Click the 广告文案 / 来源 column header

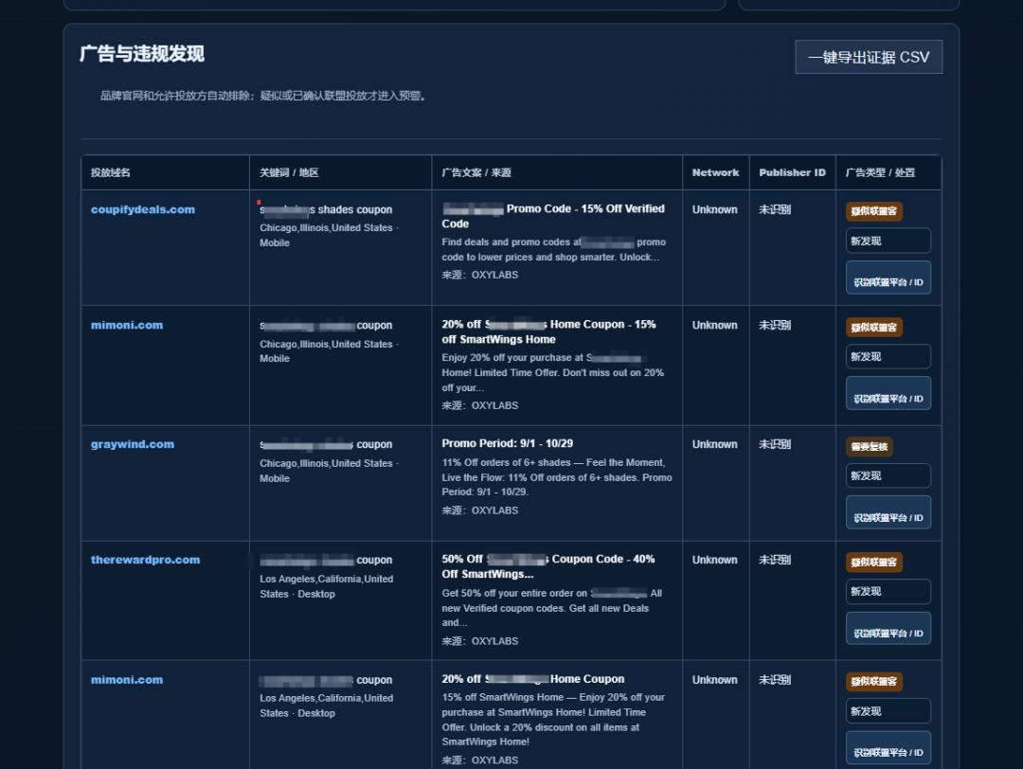476,172
